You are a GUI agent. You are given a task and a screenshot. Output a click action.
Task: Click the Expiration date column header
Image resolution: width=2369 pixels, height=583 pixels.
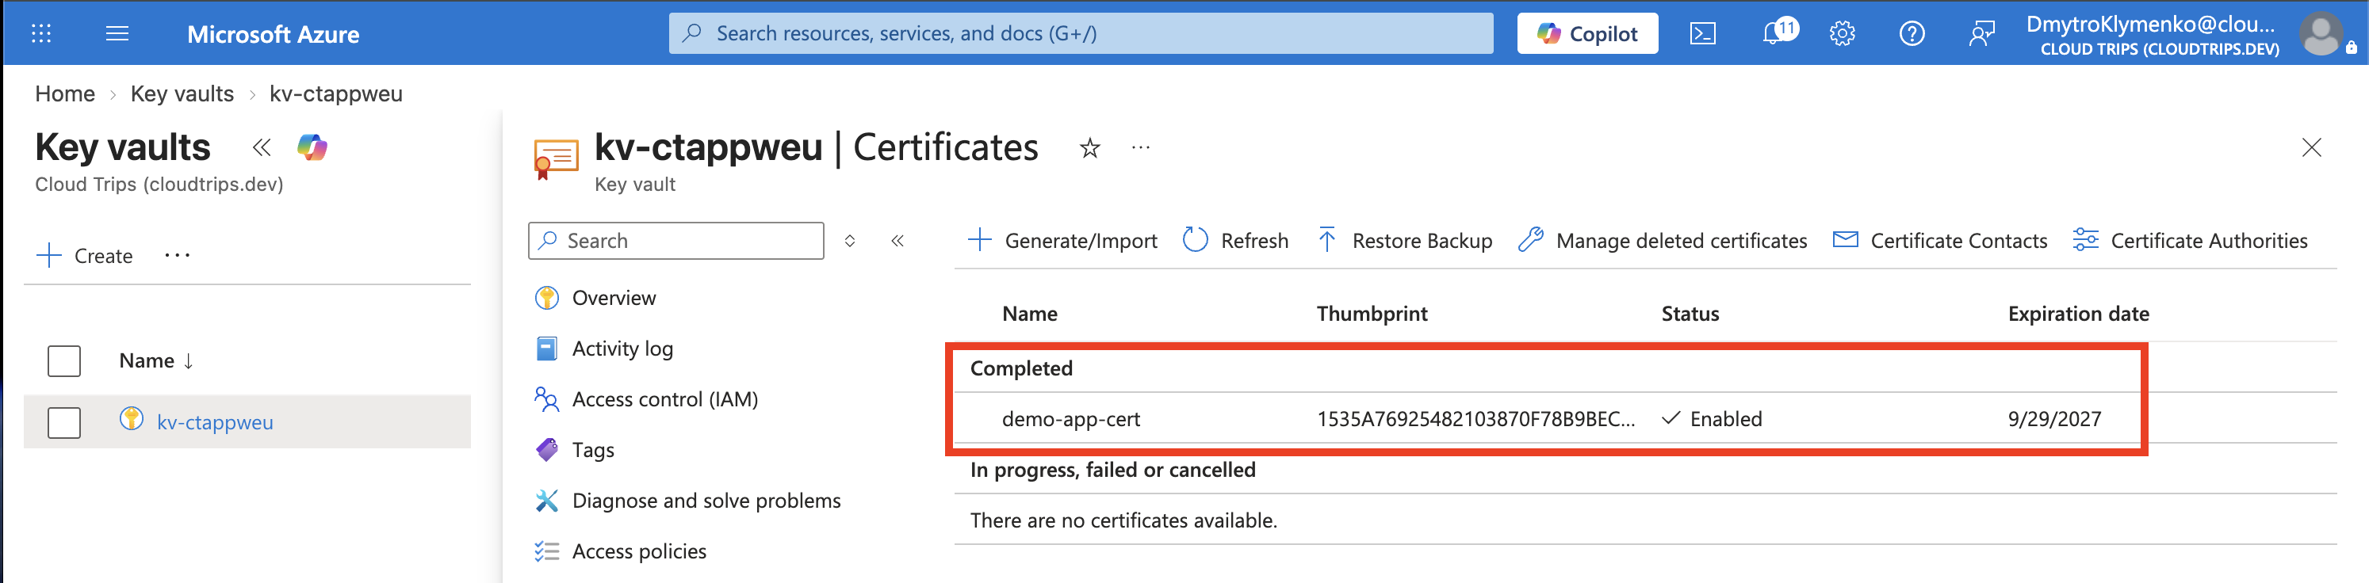(x=2078, y=314)
